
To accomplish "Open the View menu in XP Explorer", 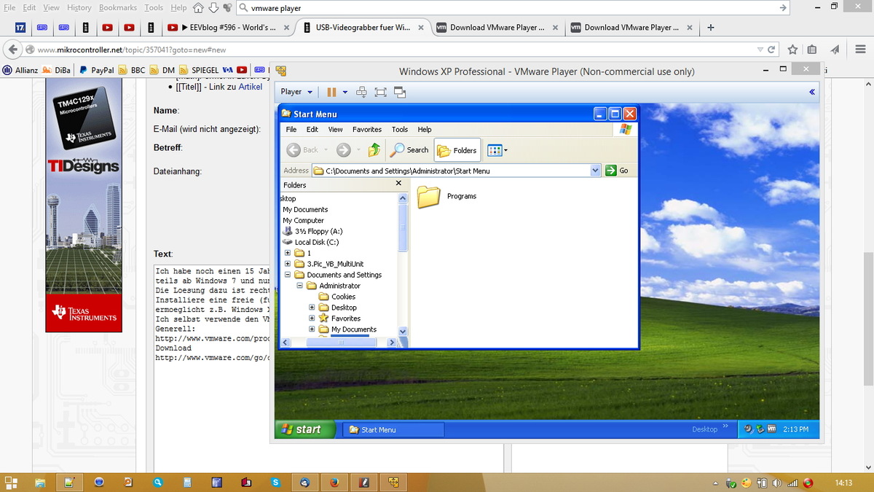I will [x=335, y=130].
